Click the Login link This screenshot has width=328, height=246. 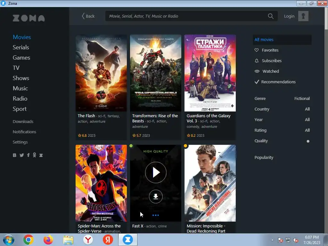coord(289,16)
